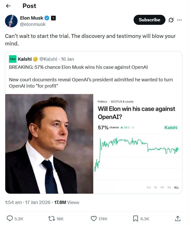Click the Elon Musk photo thumbnail

49,144
